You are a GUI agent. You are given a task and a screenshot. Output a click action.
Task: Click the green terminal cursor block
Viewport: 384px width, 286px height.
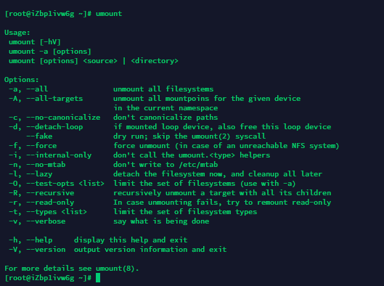click(x=98, y=278)
